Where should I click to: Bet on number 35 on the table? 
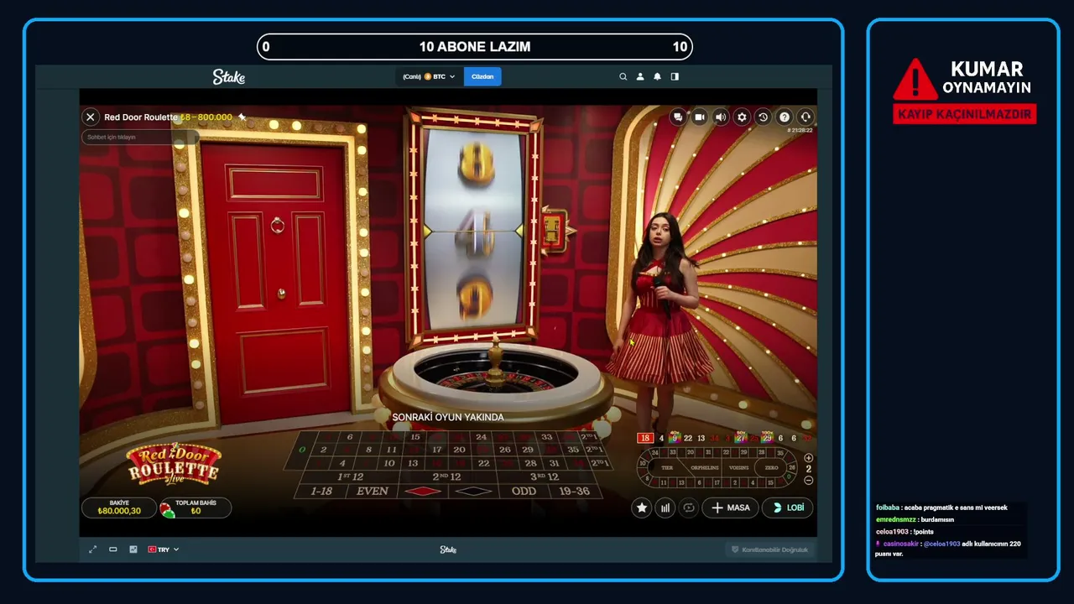pyautogui.click(x=573, y=450)
